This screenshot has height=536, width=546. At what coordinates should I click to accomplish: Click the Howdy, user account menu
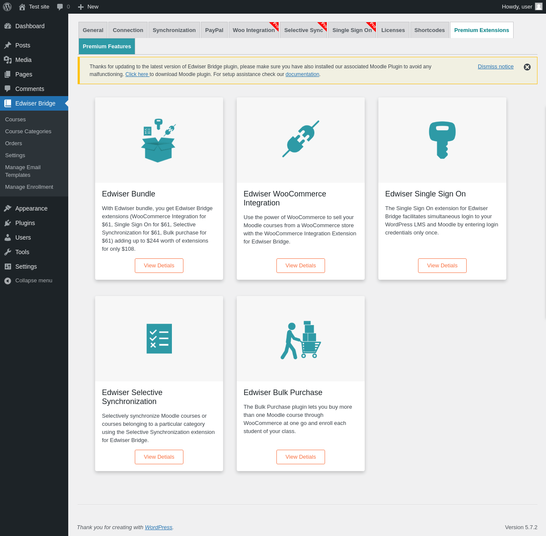point(522,7)
